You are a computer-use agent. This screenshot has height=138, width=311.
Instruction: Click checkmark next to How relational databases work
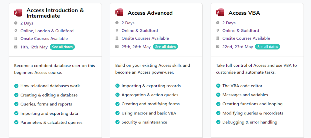pos(16,86)
